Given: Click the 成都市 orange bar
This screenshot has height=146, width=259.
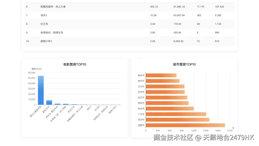Looking at the screenshot, I should tap(185, 126).
